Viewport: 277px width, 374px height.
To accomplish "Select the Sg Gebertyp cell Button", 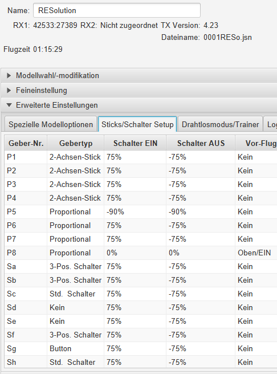I will (76, 348).
